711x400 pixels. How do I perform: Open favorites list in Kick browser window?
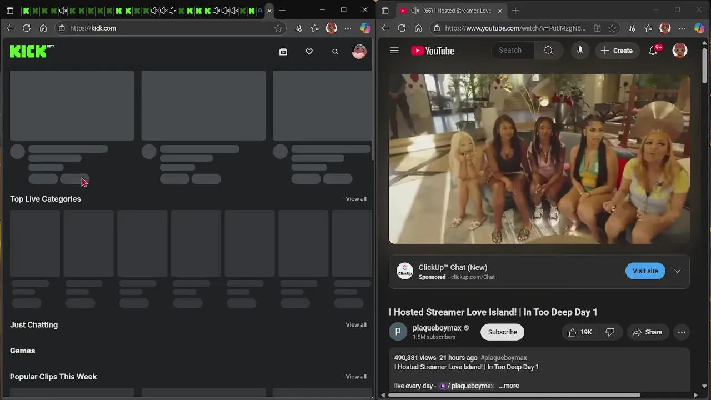[x=315, y=28]
